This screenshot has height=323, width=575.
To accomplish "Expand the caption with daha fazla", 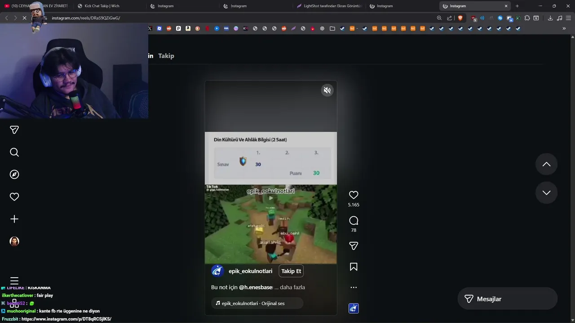I will coord(292,287).
